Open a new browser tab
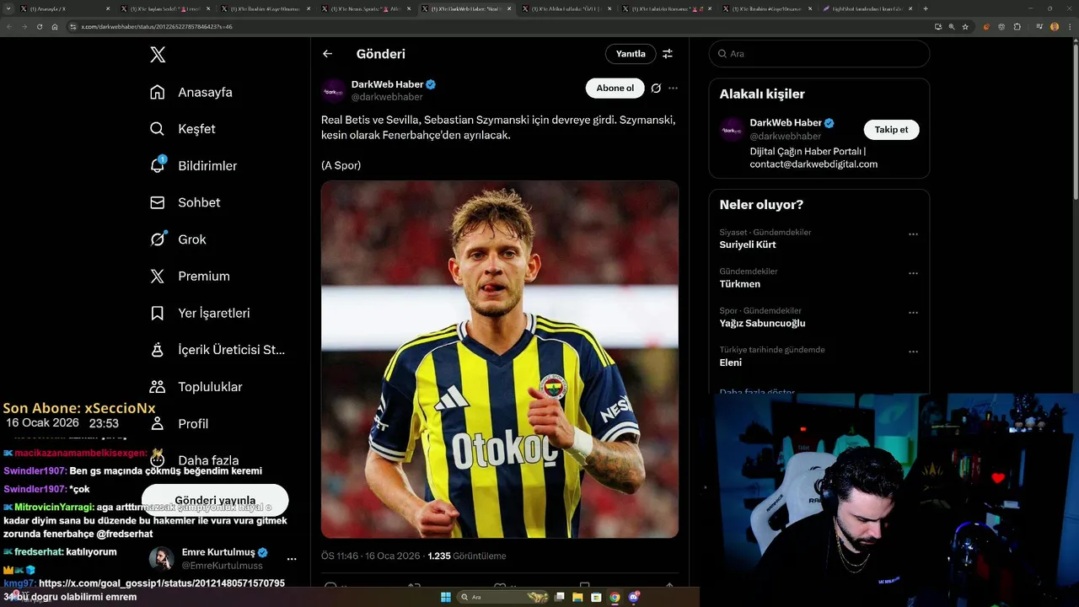The height and width of the screenshot is (607, 1079). (x=926, y=8)
